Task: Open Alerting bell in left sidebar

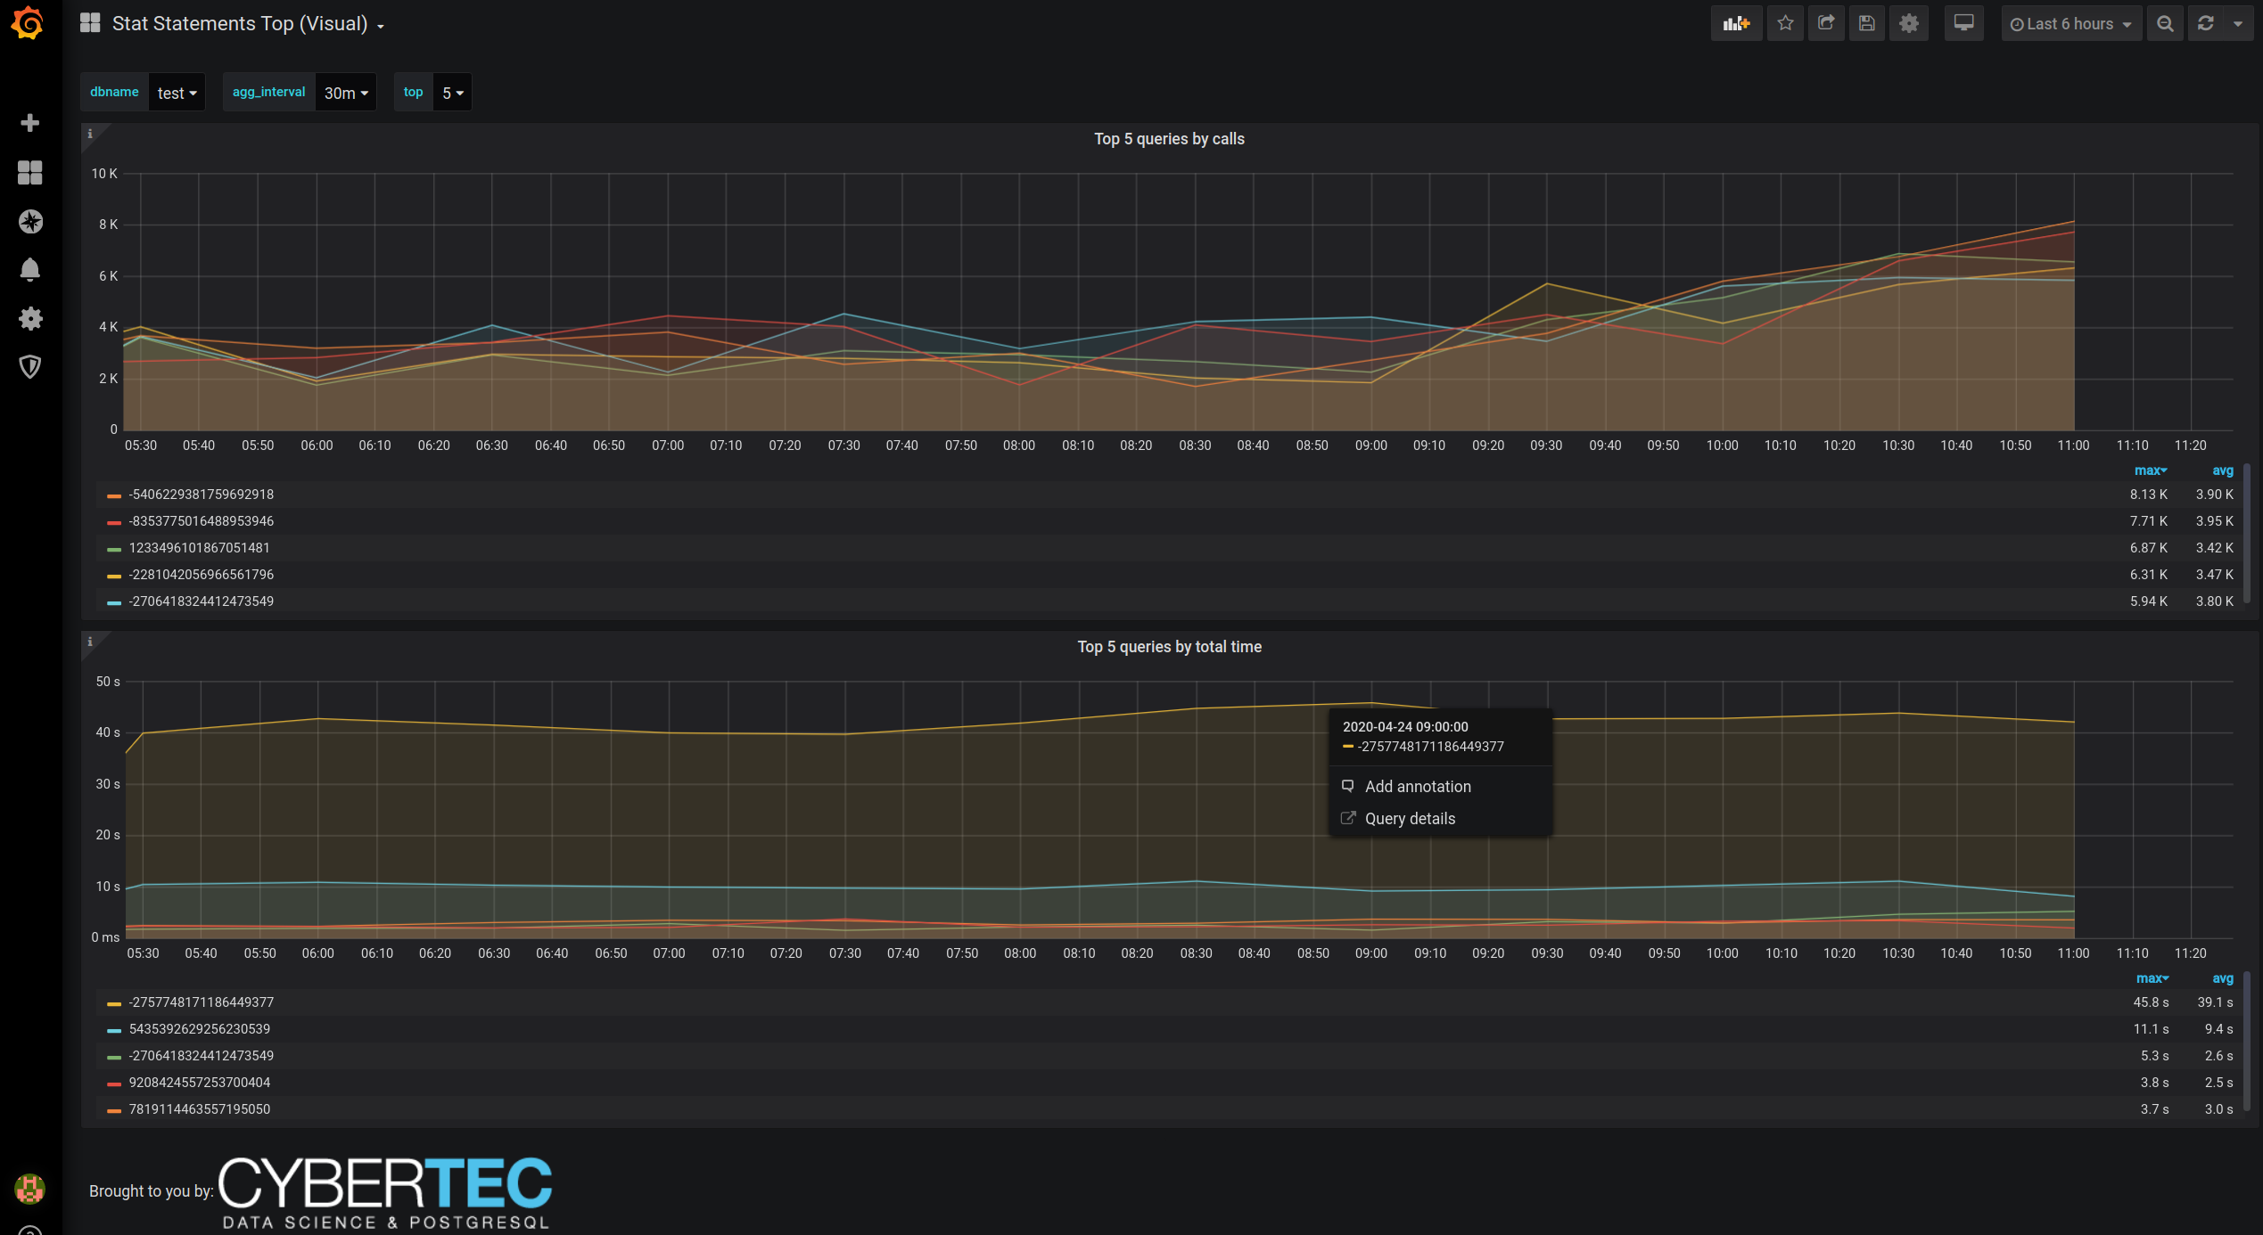Action: click(30, 270)
